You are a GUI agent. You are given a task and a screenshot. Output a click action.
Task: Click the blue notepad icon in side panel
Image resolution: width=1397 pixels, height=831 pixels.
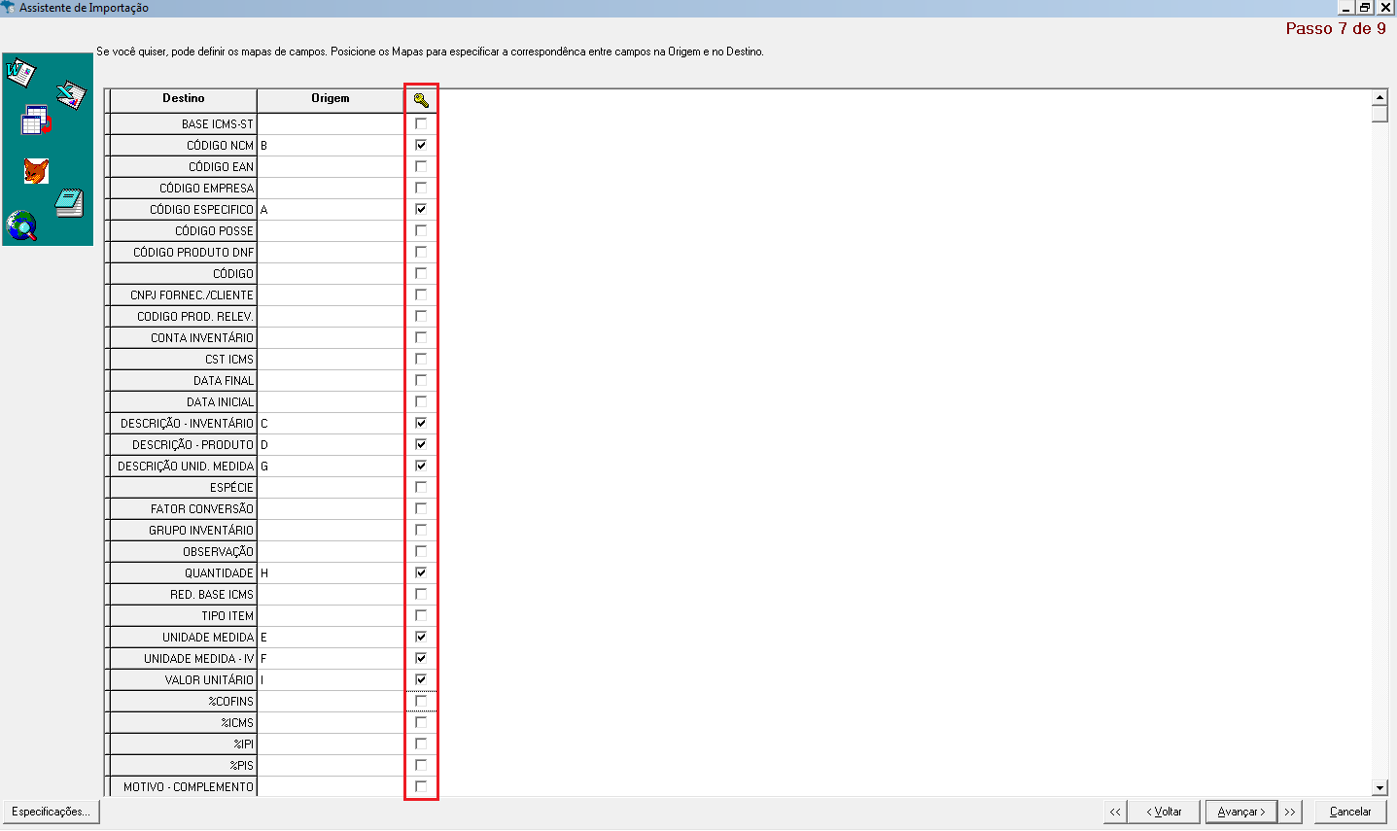[69, 202]
